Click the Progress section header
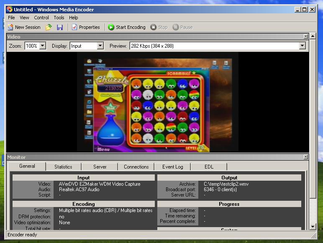323x243 pixels. [229, 204]
